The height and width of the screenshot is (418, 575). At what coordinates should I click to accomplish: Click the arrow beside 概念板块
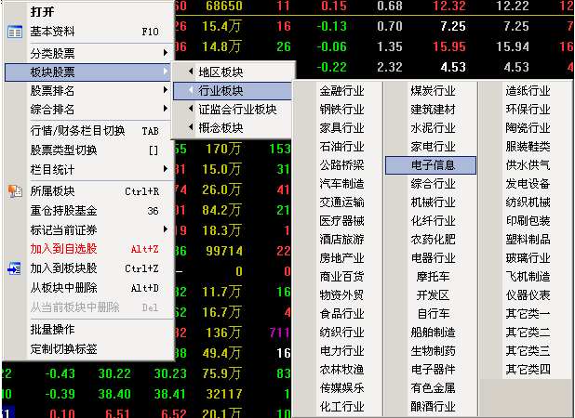pos(191,127)
